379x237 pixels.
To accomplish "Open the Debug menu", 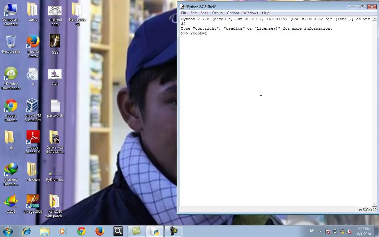I will pos(217,13).
